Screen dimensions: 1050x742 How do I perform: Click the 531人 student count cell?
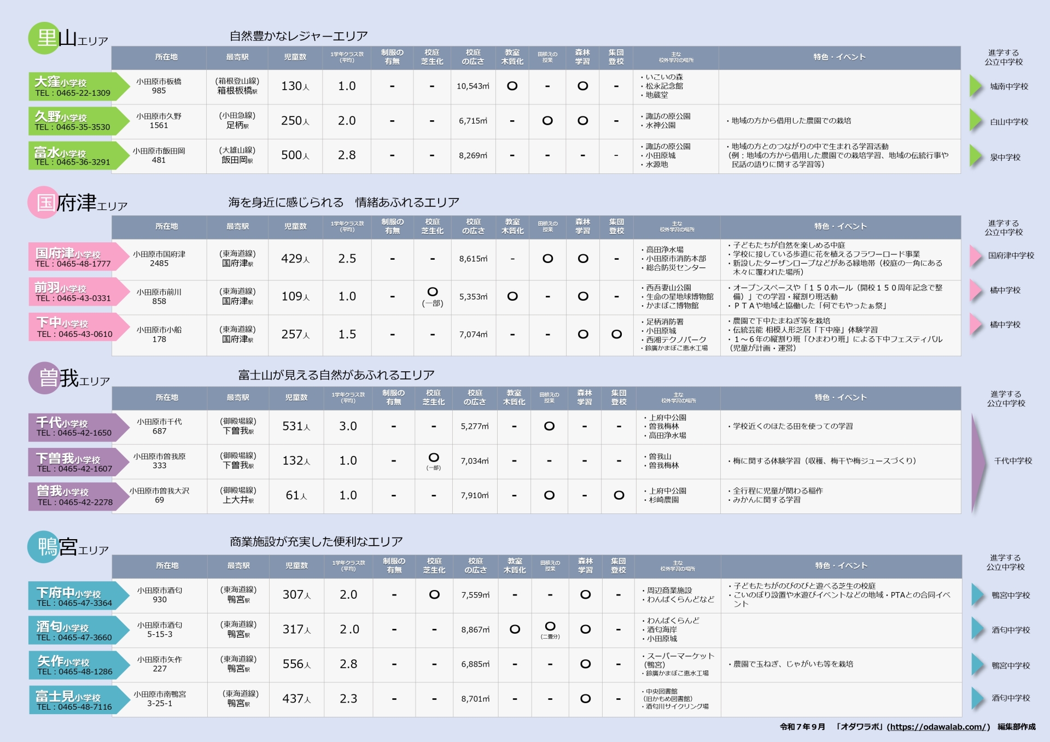pyautogui.click(x=296, y=426)
